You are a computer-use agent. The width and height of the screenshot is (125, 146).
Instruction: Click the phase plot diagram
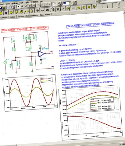pos(94,124)
